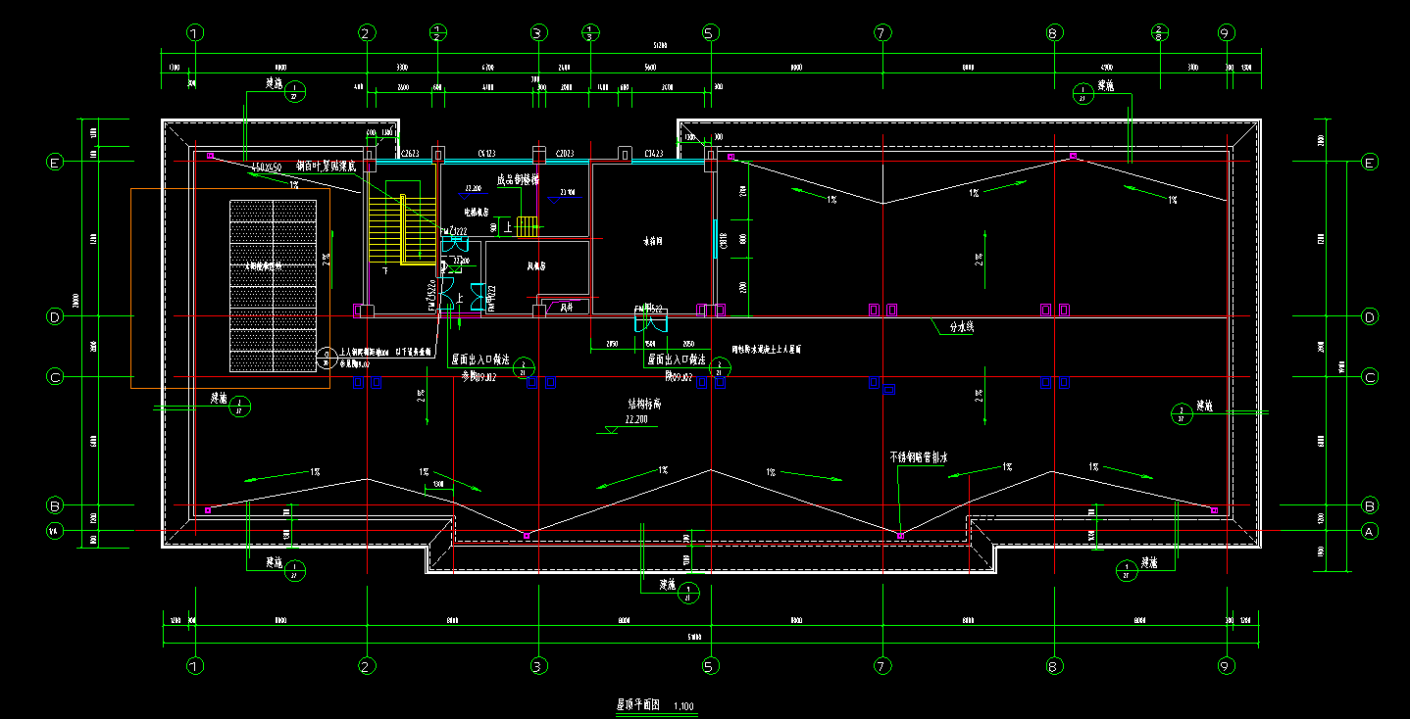Select the 1/A axis bubble on the left
1410x719 pixels.
point(55,531)
